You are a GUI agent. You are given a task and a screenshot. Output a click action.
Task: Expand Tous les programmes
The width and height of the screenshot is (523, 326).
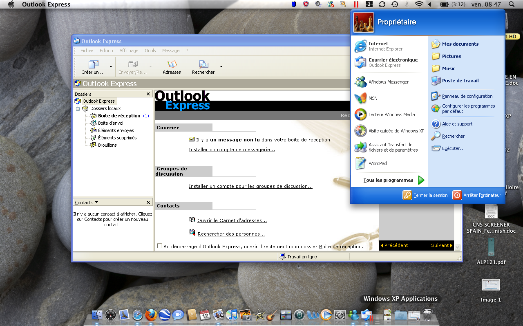coord(394,180)
